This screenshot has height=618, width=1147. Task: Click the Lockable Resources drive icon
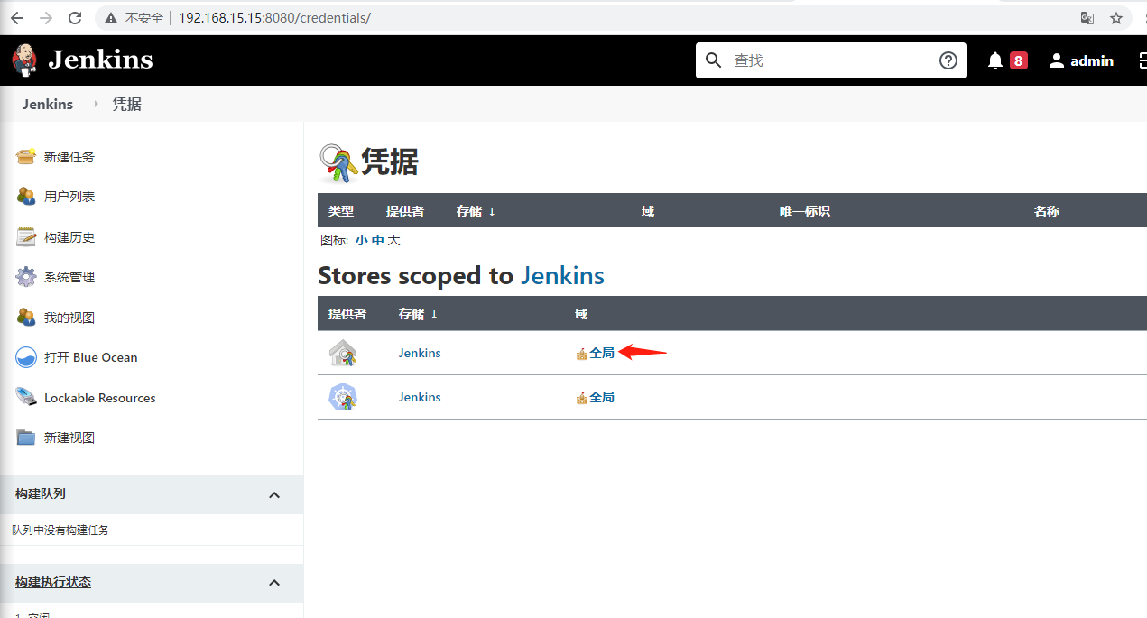[26, 397]
